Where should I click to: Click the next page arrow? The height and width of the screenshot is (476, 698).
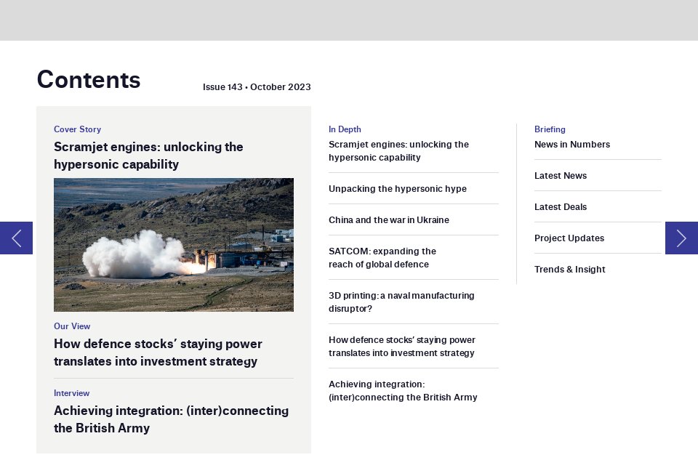coord(681,238)
